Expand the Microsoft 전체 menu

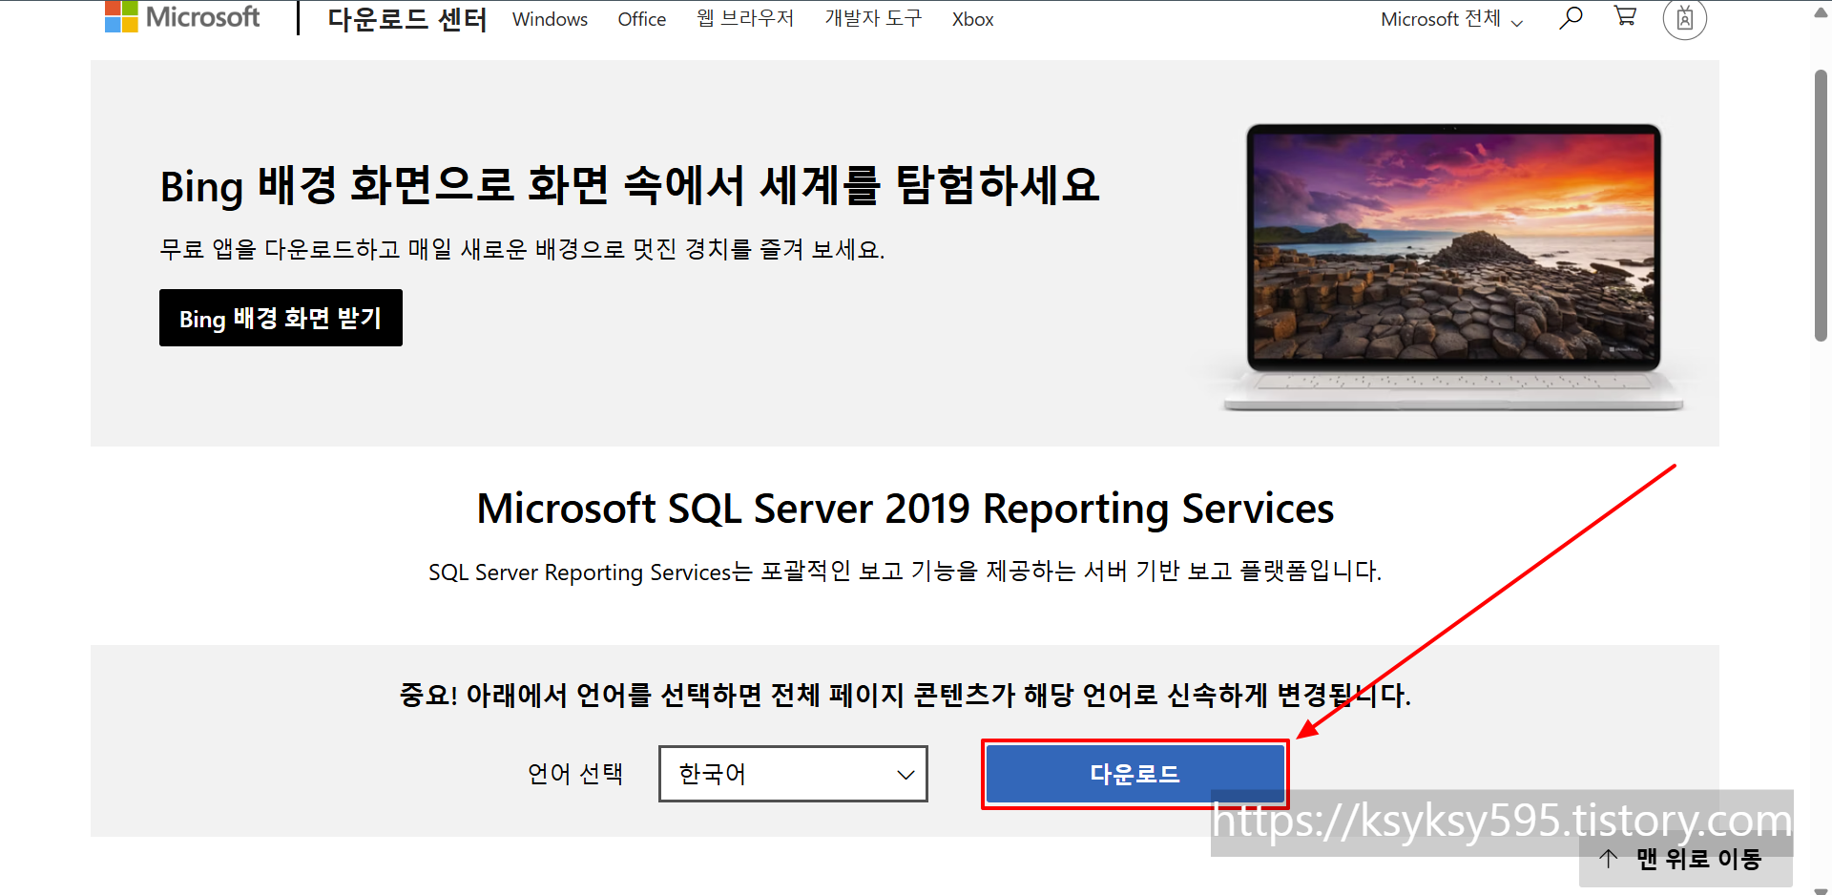point(1451,19)
